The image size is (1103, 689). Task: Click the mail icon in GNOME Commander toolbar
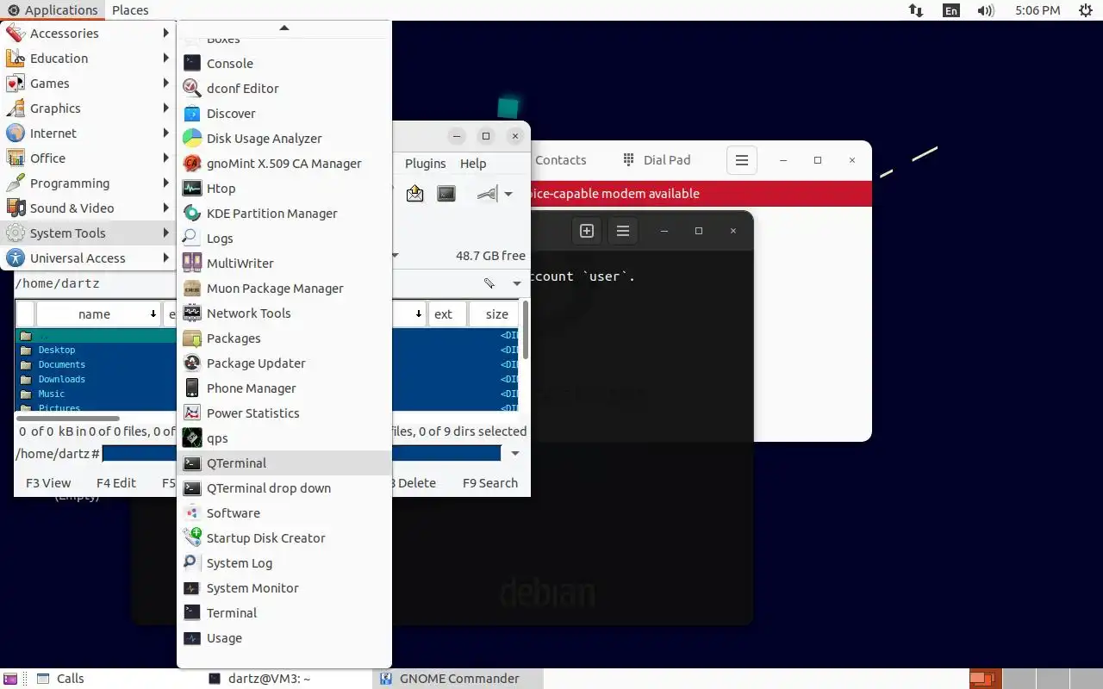tap(414, 193)
